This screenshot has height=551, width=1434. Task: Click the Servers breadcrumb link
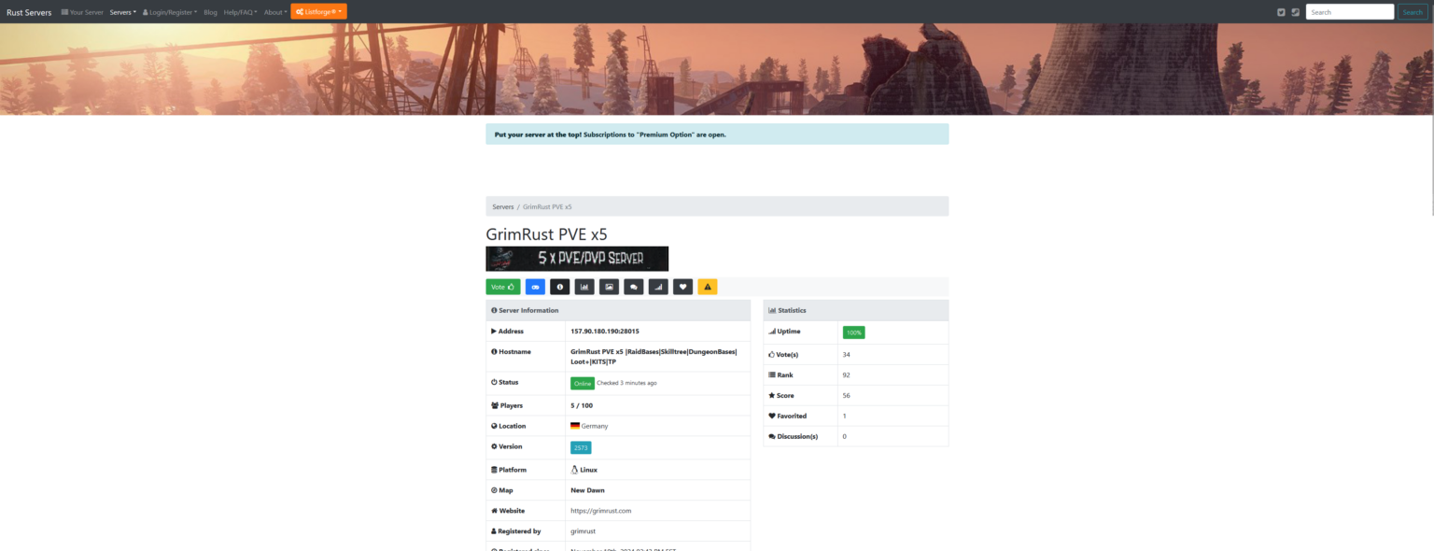(x=503, y=206)
